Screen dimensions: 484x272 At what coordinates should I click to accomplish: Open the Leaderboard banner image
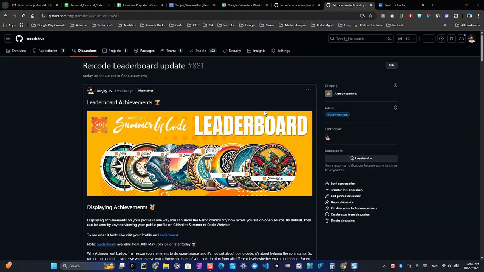(200, 154)
